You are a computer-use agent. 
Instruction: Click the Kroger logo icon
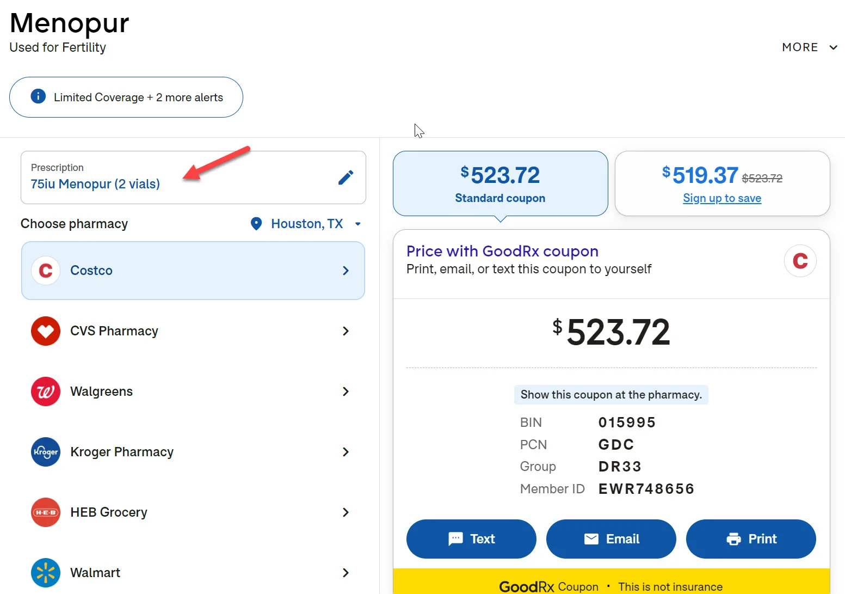coord(46,452)
